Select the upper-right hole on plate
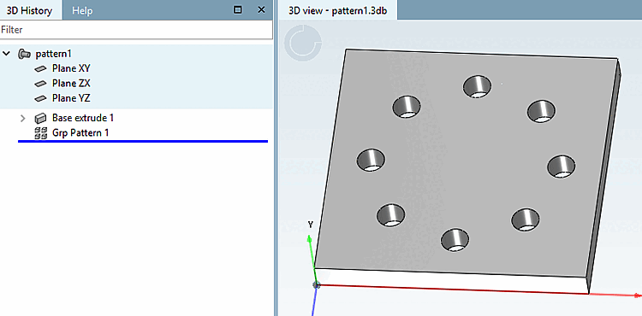 click(x=542, y=111)
